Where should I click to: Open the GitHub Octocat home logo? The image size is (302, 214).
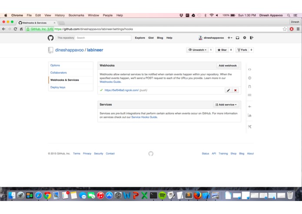pyautogui.click(x=51, y=38)
